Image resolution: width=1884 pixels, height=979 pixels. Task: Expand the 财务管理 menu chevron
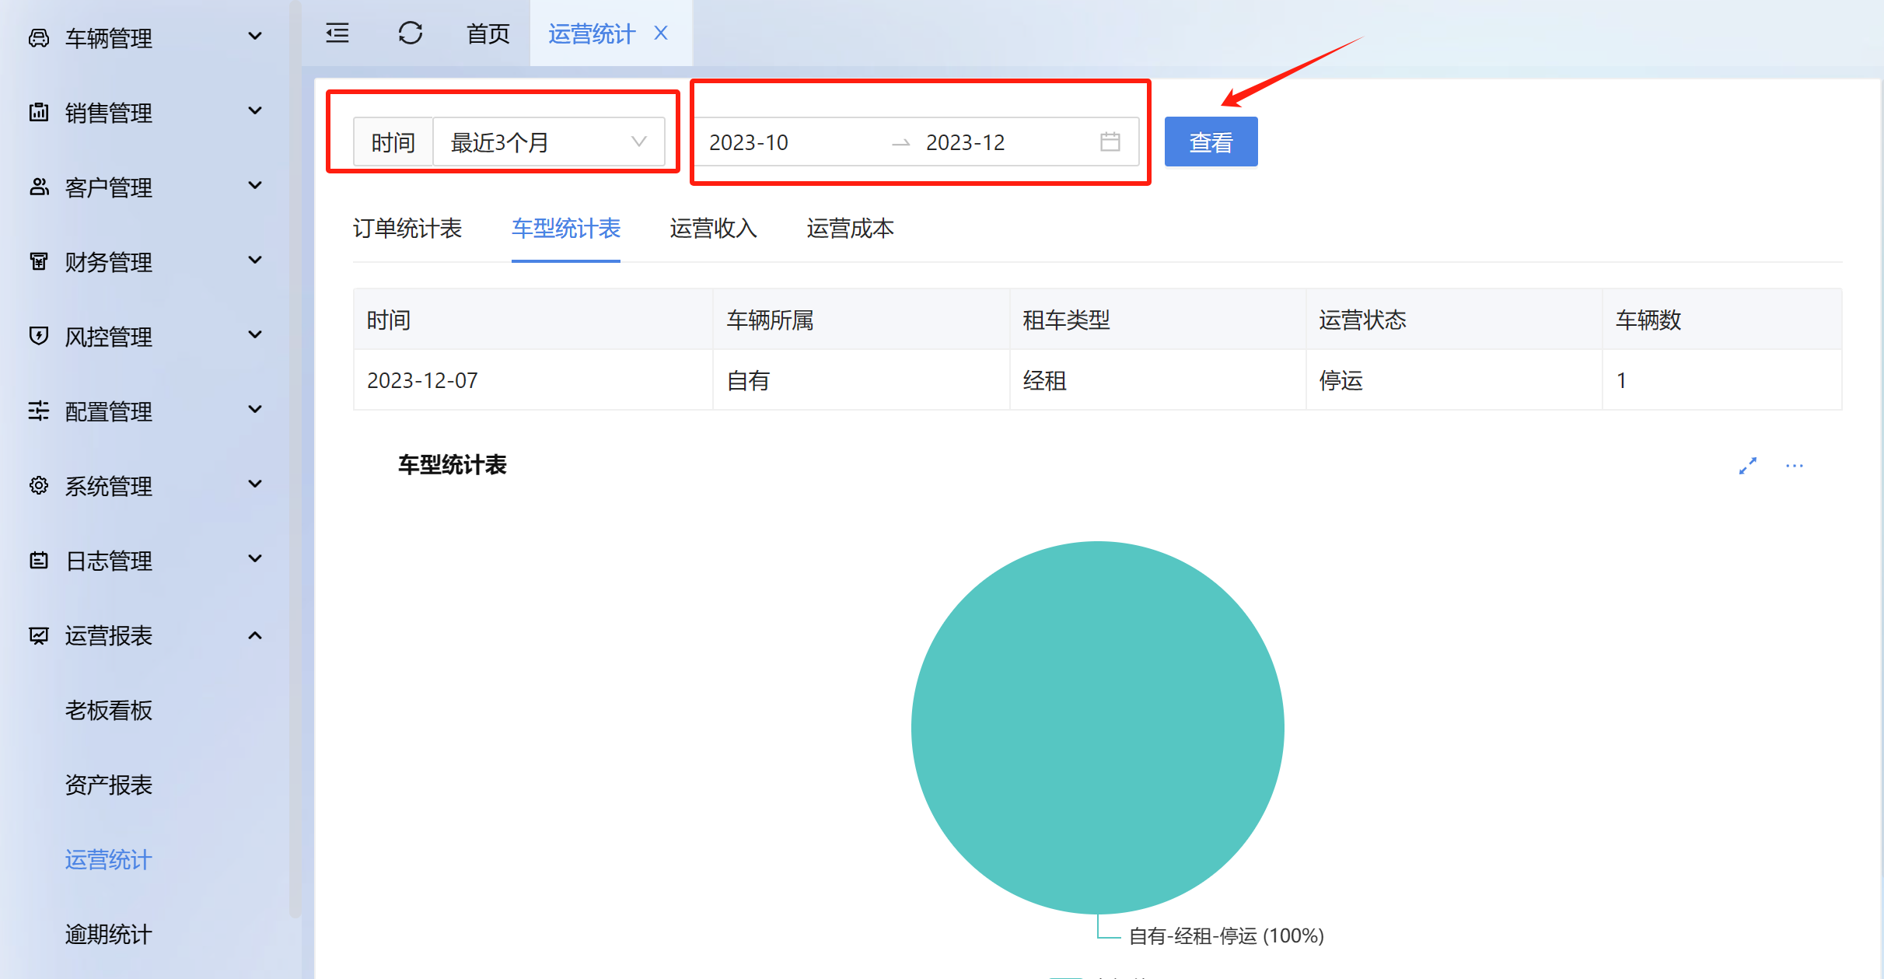click(254, 260)
